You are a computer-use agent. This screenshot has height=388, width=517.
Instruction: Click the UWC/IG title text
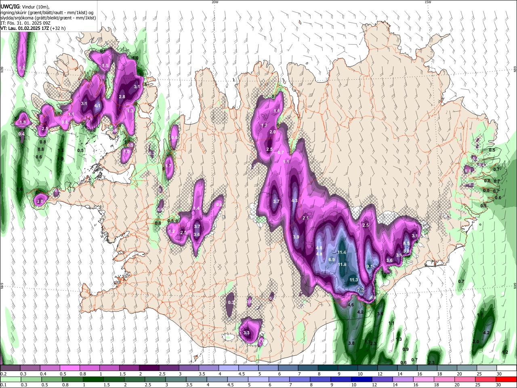(x=10, y=6)
